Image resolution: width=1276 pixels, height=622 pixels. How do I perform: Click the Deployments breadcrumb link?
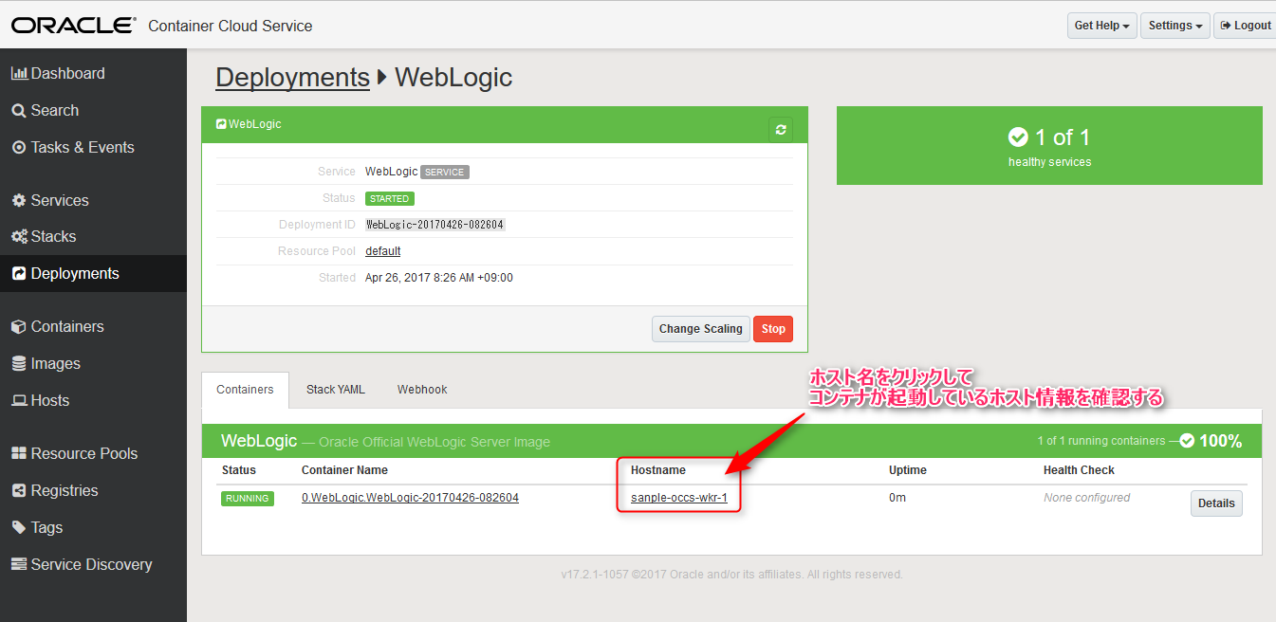point(292,78)
